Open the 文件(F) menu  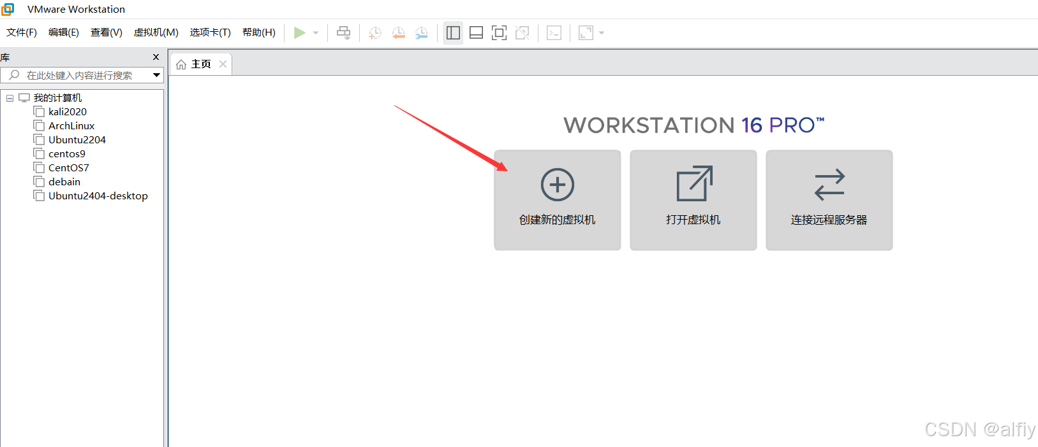pyautogui.click(x=22, y=32)
